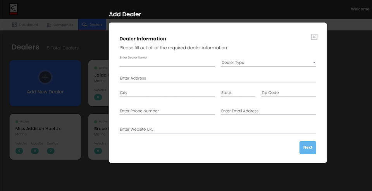Click Vehicles count badge on Addison Huel card
The image size is (372, 191).
(19, 150)
